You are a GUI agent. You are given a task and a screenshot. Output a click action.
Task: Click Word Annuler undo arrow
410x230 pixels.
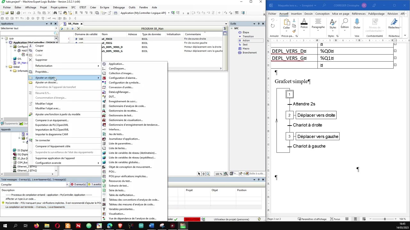click(x=273, y=21)
